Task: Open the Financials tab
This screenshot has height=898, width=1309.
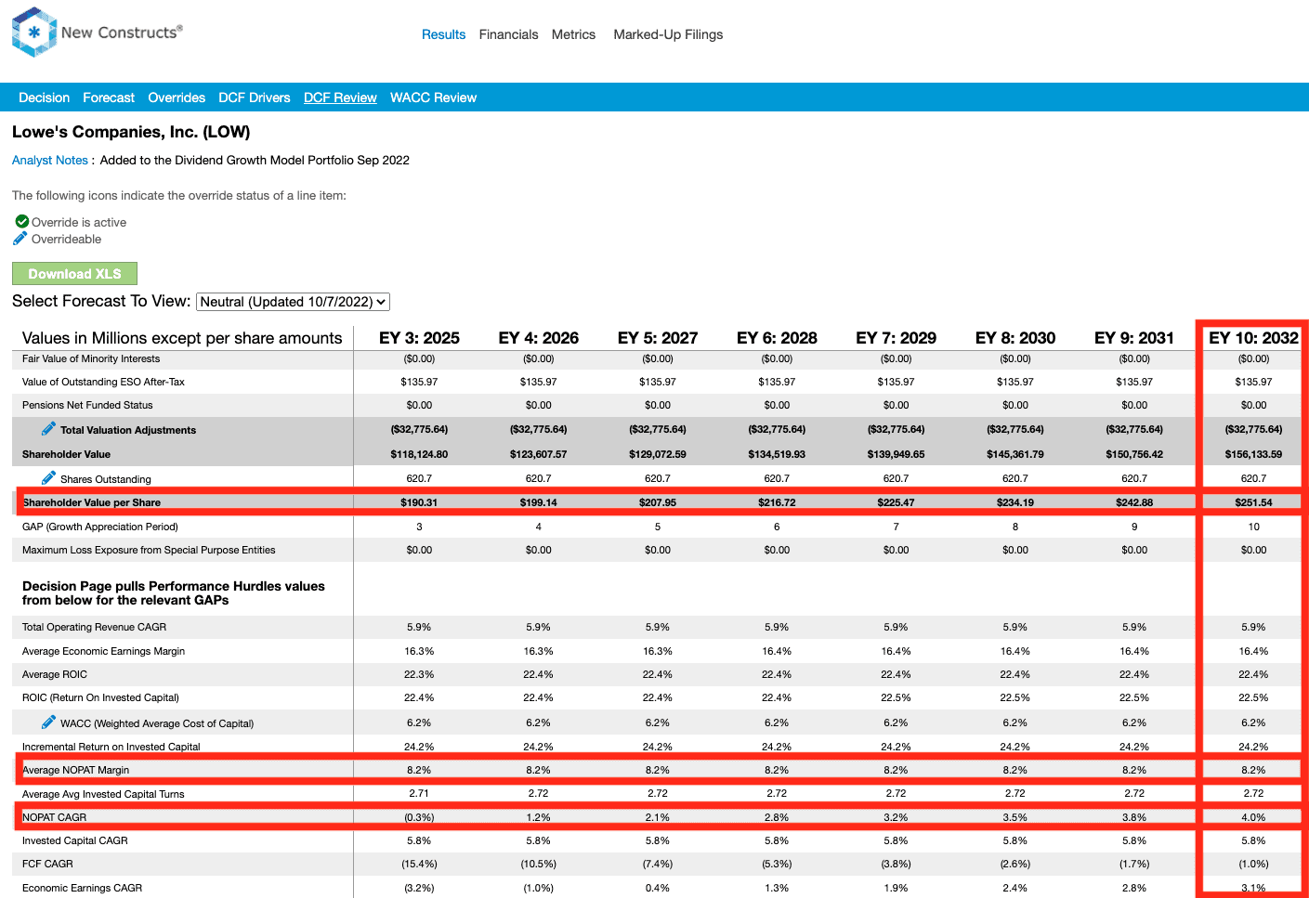Action: pyautogui.click(x=508, y=34)
